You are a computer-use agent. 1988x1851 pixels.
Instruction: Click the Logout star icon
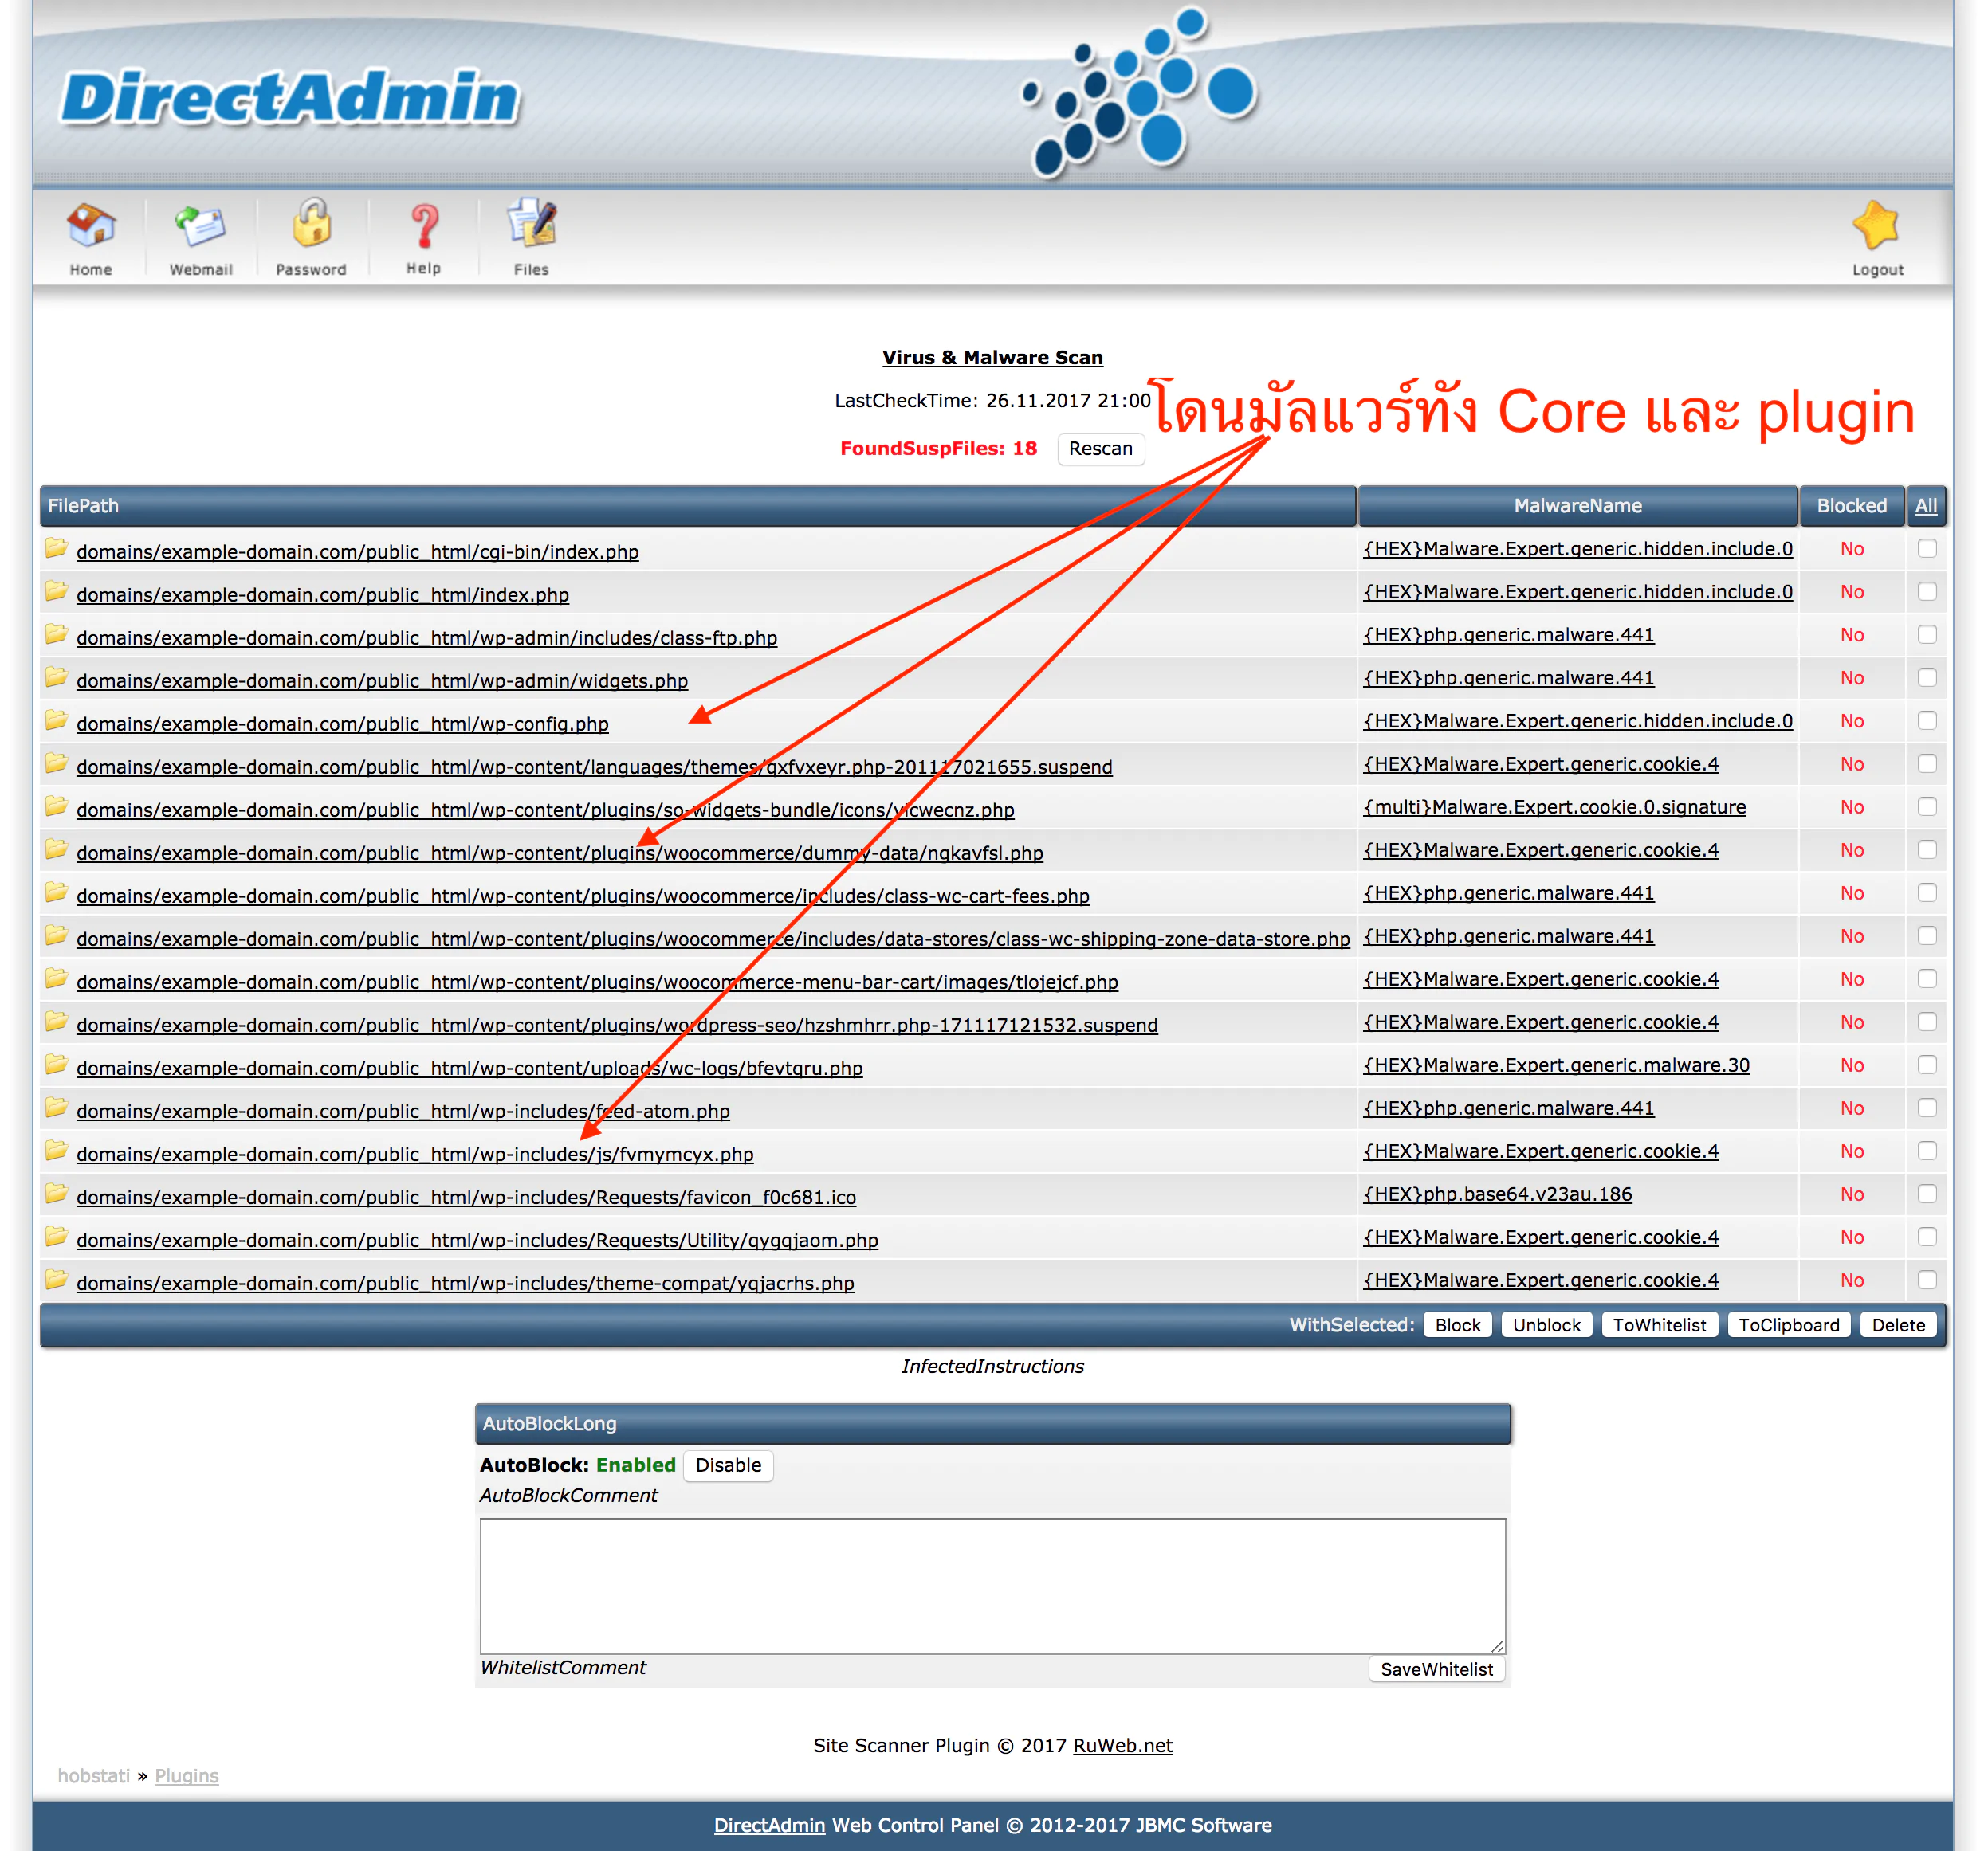pyautogui.click(x=1876, y=225)
